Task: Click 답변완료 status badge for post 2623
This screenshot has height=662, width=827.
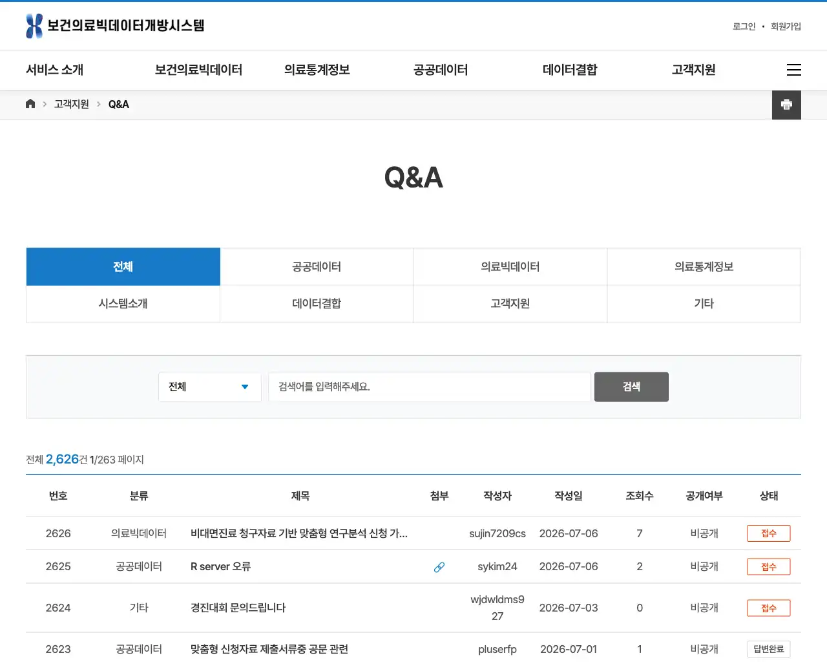Action: tap(769, 649)
